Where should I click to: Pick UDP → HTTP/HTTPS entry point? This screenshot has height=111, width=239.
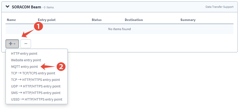pos(36,86)
